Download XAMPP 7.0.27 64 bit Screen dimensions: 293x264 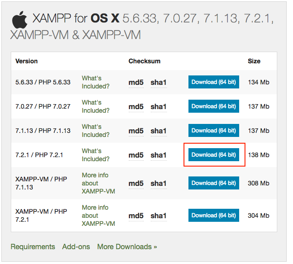(214, 106)
